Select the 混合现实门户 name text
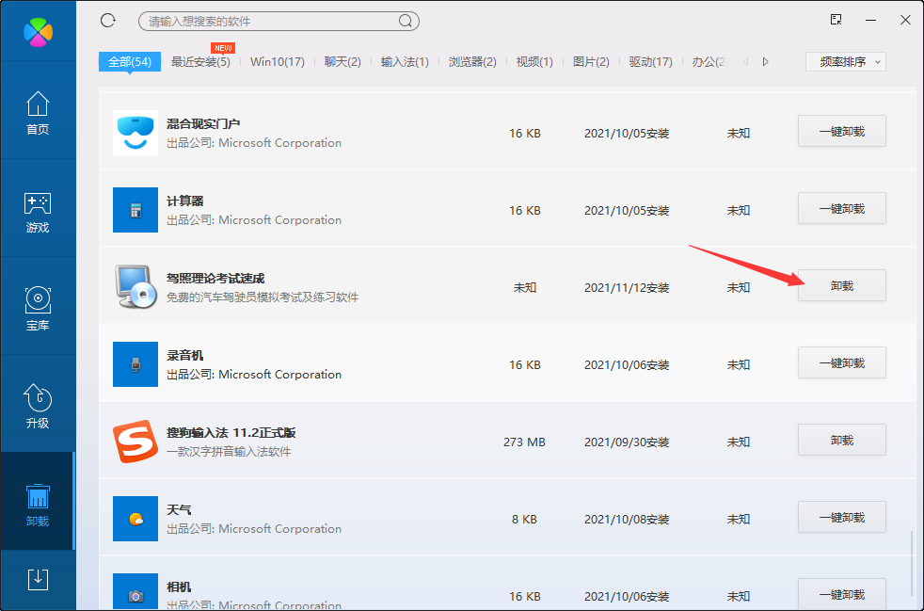Image resolution: width=924 pixels, height=611 pixels. [202, 124]
